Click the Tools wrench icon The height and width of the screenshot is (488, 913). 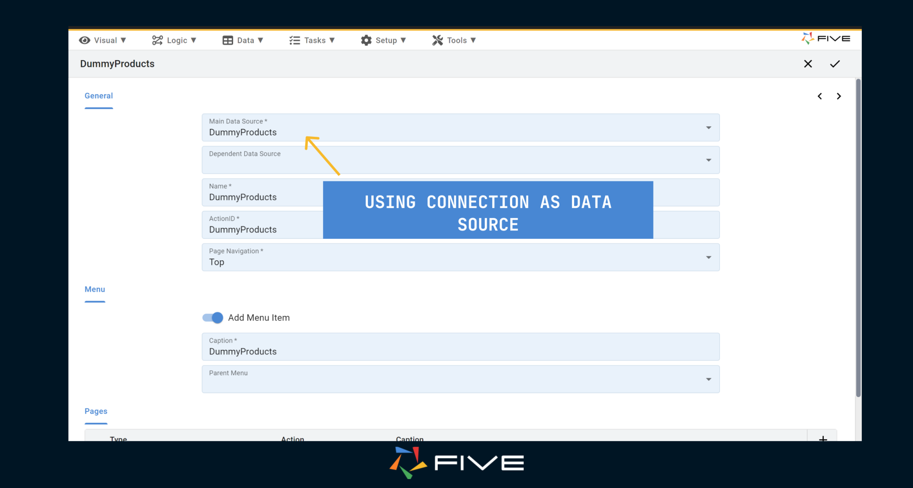pyautogui.click(x=437, y=40)
